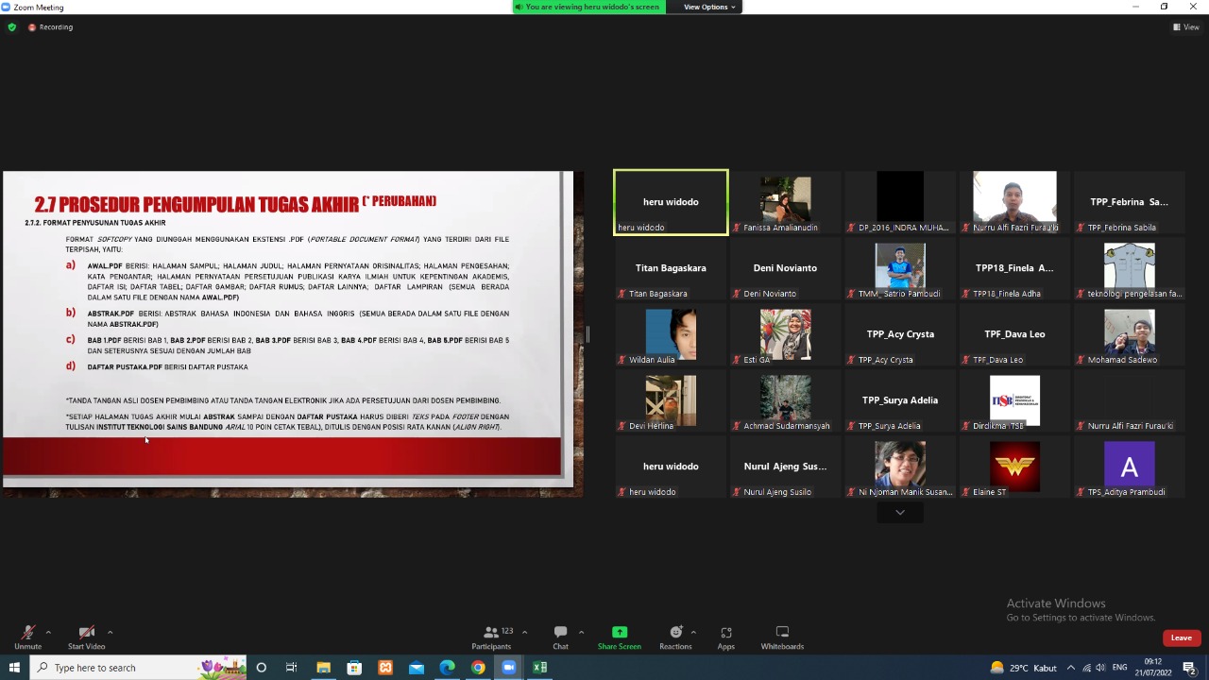Show next page of participant videos
This screenshot has height=680, width=1209.
click(899, 512)
